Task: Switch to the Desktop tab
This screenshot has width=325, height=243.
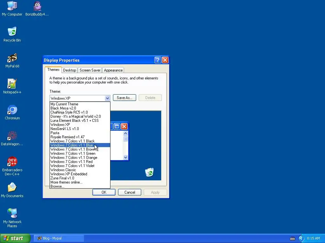Action: click(70, 70)
